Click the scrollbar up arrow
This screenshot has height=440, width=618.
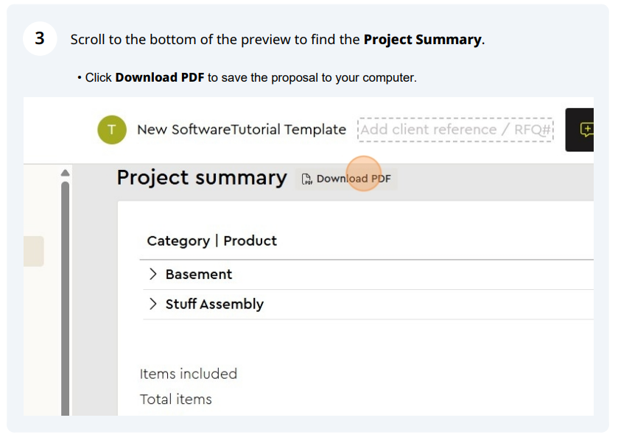[66, 173]
